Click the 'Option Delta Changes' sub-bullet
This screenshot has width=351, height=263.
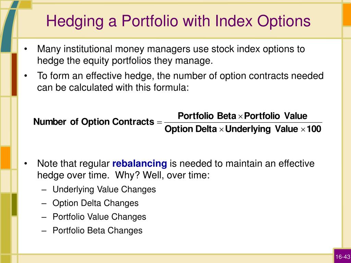pos(95,203)
